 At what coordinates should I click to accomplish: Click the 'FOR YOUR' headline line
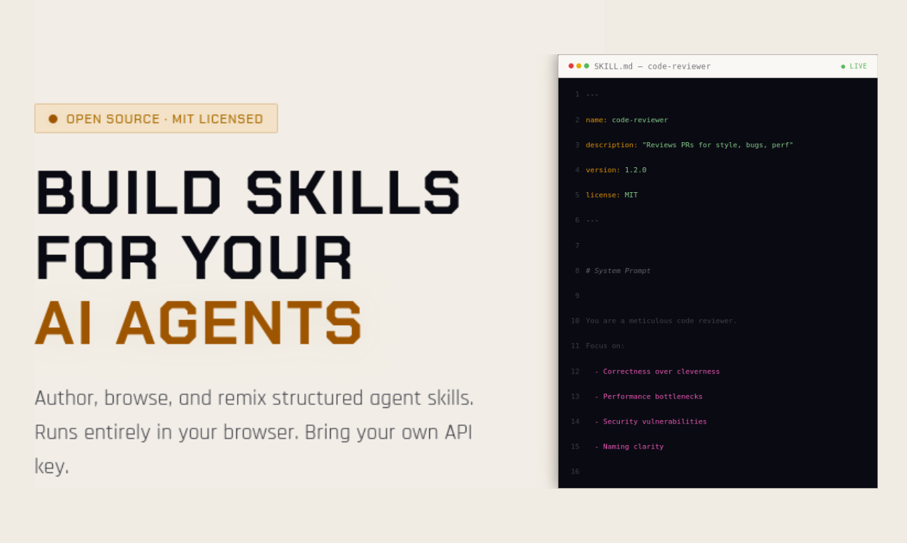click(x=194, y=256)
